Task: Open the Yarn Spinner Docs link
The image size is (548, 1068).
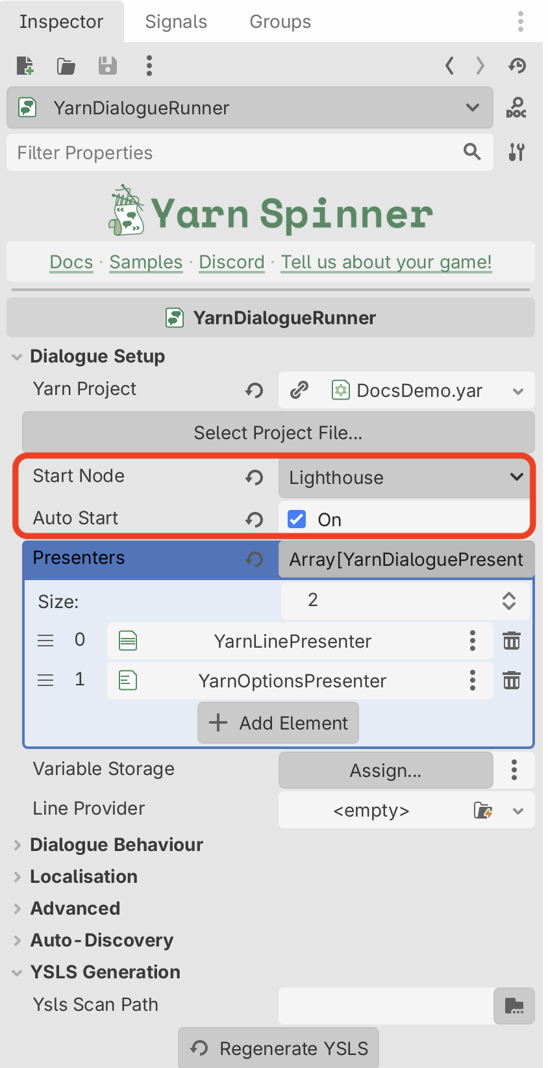Action: click(71, 262)
